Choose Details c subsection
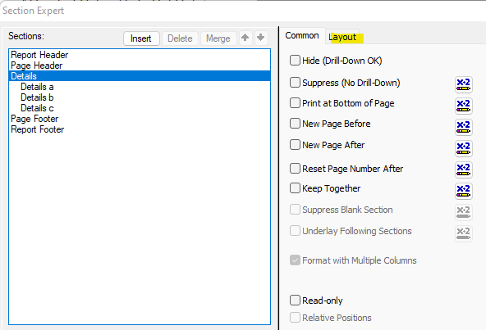 (x=140, y=108)
